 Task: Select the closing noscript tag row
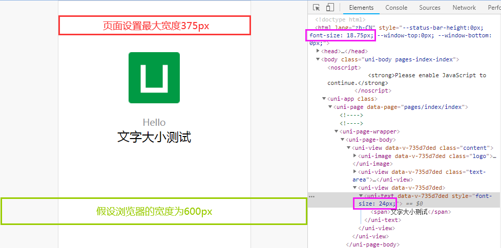pos(373,91)
